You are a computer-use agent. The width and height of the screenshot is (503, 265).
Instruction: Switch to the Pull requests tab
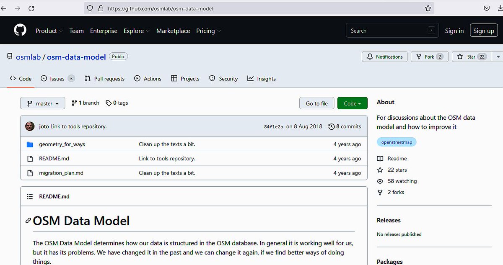[104, 79]
